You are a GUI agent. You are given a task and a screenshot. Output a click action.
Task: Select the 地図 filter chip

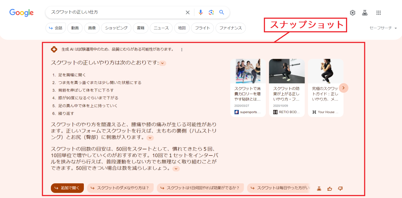(182, 28)
